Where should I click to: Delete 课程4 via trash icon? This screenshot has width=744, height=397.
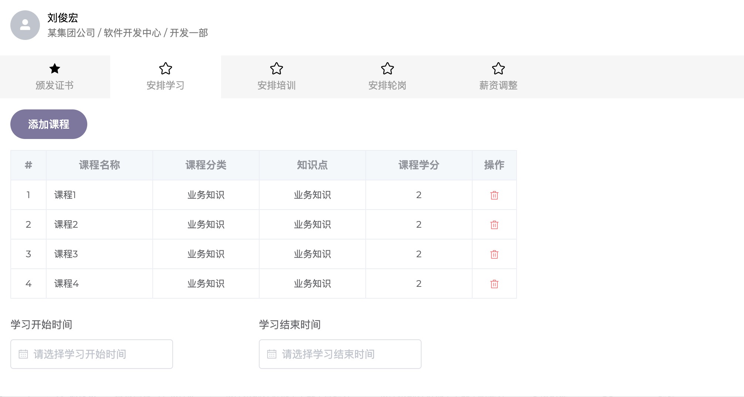click(494, 284)
